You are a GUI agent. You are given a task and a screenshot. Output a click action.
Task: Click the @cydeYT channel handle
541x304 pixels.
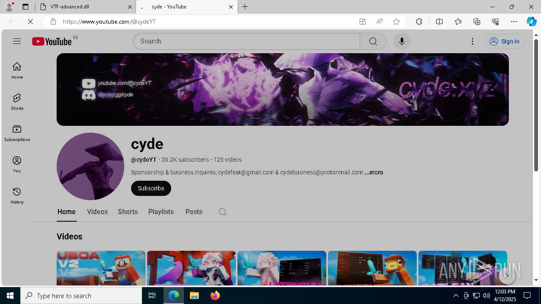tap(144, 160)
